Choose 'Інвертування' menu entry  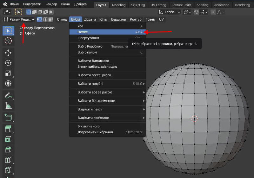(x=108, y=38)
